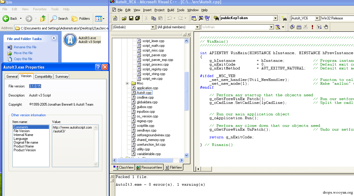Open a file using the Open folder icon

point(125,18)
